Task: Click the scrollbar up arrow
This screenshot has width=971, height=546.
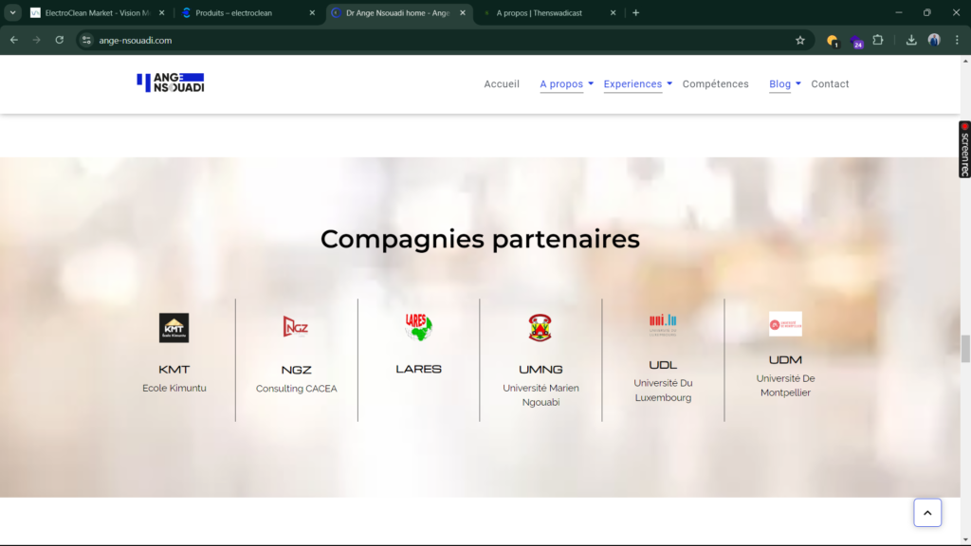Action: (x=965, y=61)
